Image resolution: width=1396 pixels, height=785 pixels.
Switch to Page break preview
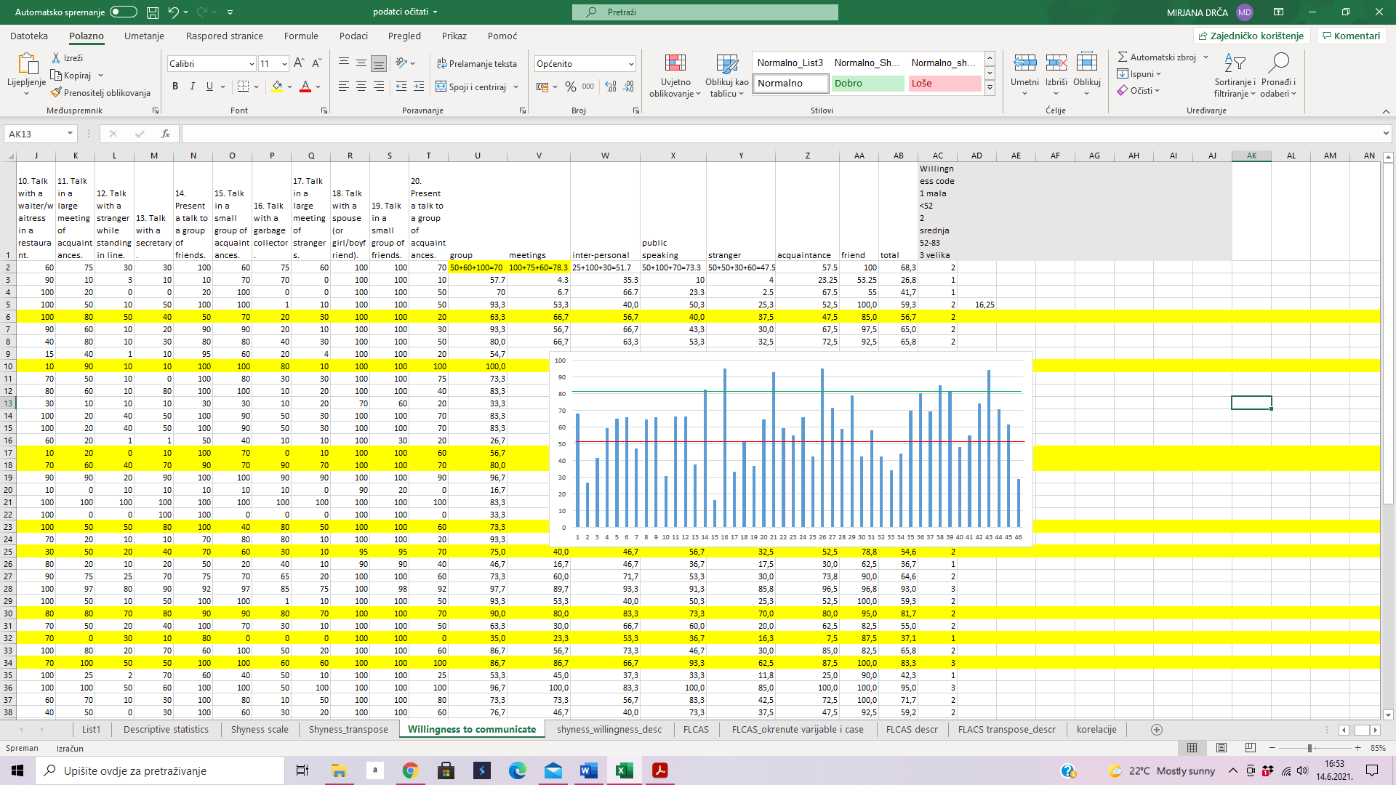click(x=1250, y=748)
